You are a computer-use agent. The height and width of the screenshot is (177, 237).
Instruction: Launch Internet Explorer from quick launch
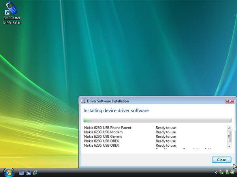pos(35,173)
